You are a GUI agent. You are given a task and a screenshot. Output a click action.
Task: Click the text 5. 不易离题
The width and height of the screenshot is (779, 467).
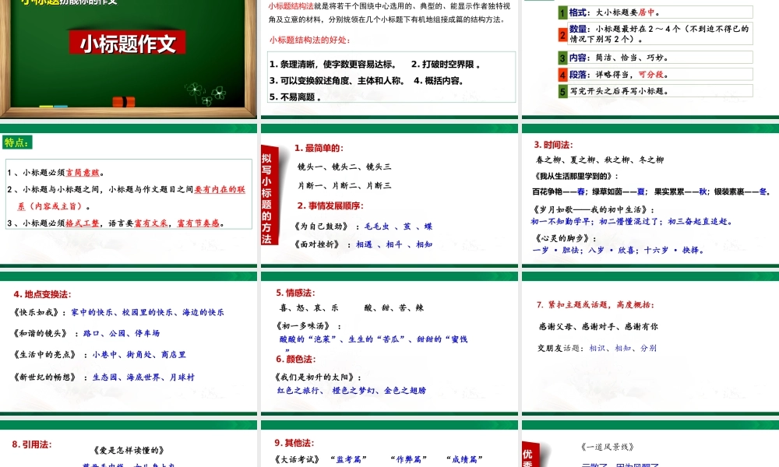(294, 97)
